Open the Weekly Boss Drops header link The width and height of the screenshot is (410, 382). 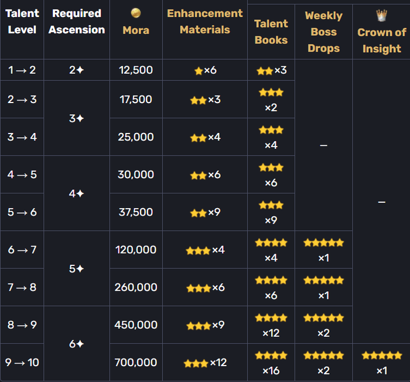pos(323,32)
